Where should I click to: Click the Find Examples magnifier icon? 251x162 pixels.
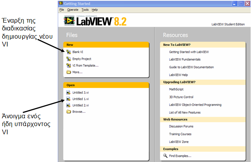pyautogui.click(x=165, y=156)
